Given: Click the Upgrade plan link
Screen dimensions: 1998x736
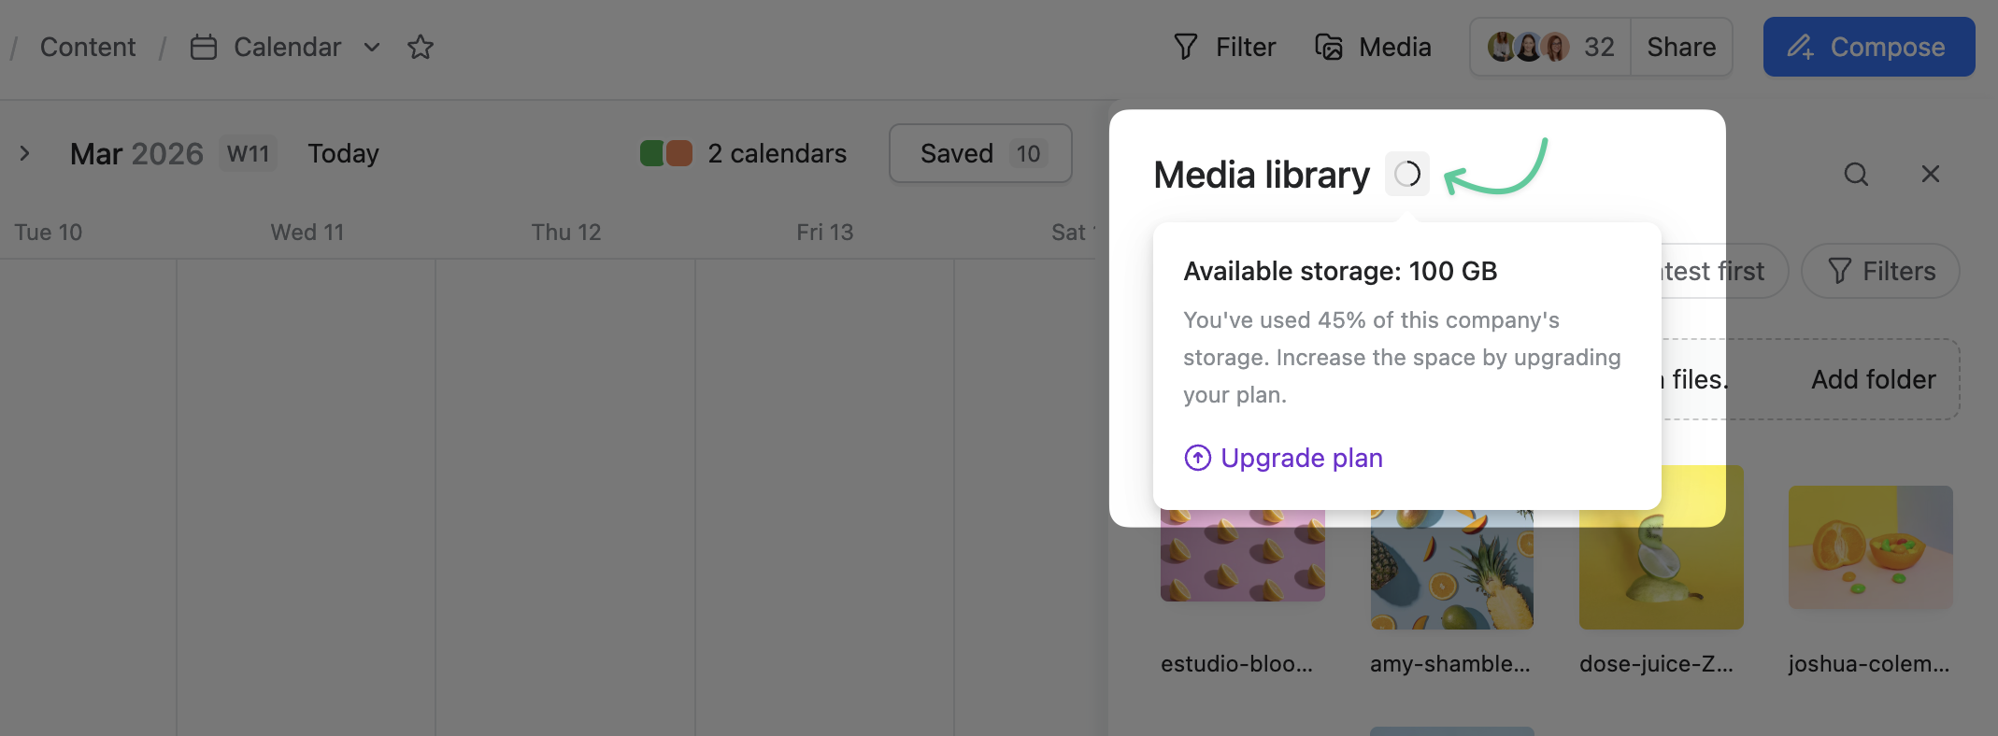Looking at the screenshot, I should pyautogui.click(x=1301, y=458).
